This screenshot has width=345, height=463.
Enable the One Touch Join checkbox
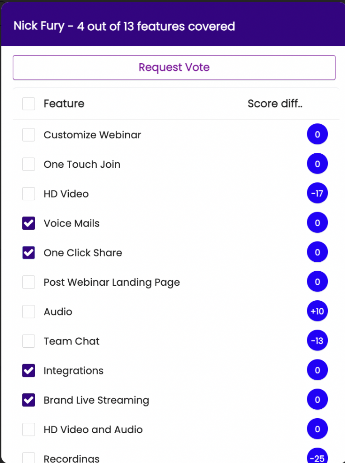[28, 164]
